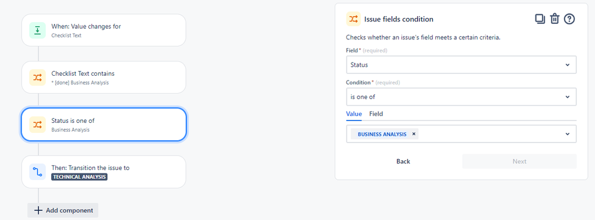Click the orange icon beside 'Issue fields condition'
Image resolution: width=595 pixels, height=220 pixels.
[x=353, y=19]
